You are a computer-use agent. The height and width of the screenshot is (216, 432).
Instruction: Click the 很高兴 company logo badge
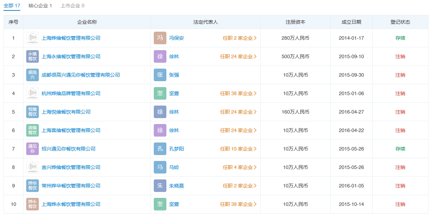[33, 75]
